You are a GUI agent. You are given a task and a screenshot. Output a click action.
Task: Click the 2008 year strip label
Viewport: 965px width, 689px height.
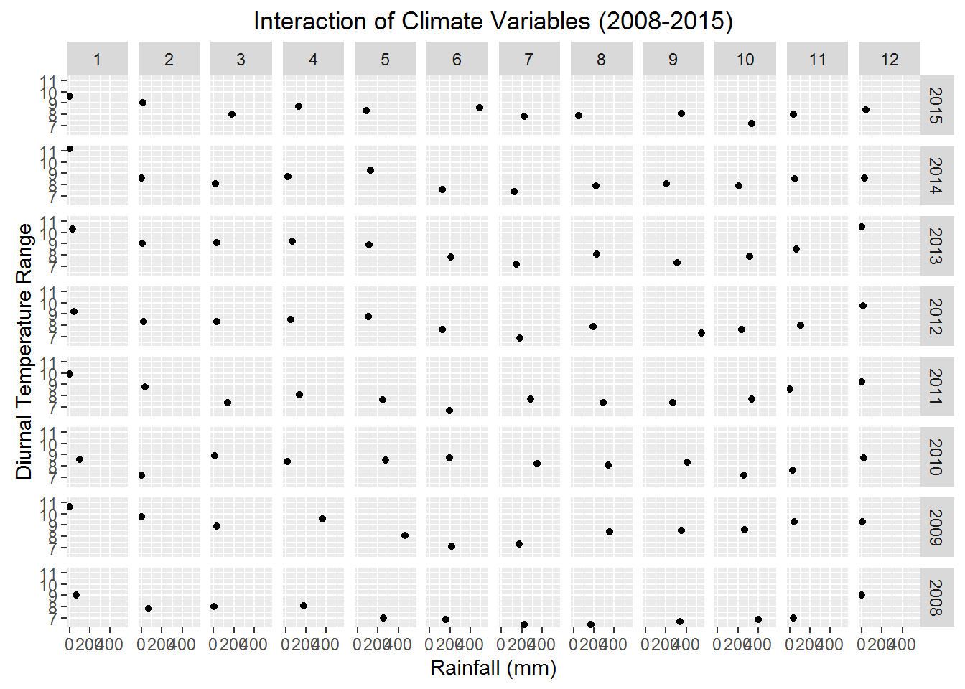[x=935, y=597]
